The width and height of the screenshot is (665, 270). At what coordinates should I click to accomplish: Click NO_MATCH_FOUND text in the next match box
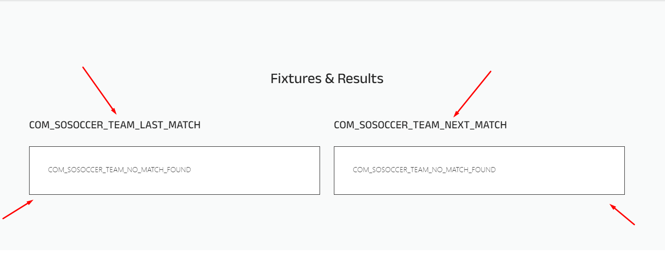point(424,170)
